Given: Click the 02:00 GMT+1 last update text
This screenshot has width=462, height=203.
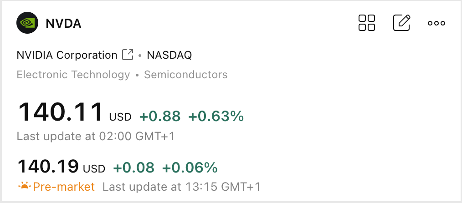Looking at the screenshot, I should (96, 136).
